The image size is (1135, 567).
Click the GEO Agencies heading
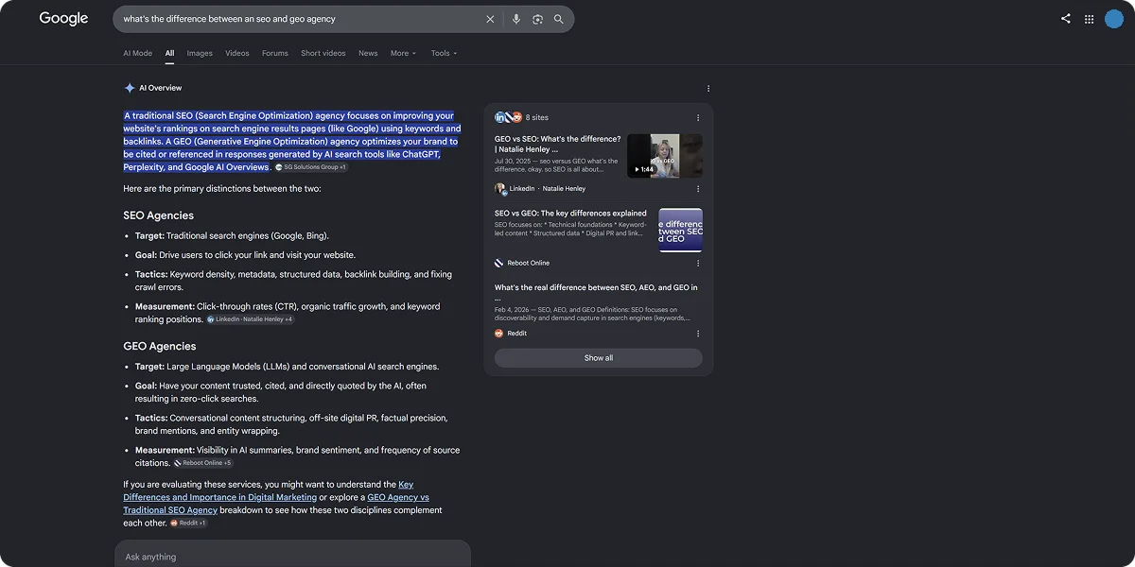click(160, 346)
